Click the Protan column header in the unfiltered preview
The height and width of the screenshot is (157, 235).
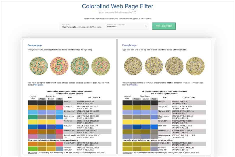42,99
